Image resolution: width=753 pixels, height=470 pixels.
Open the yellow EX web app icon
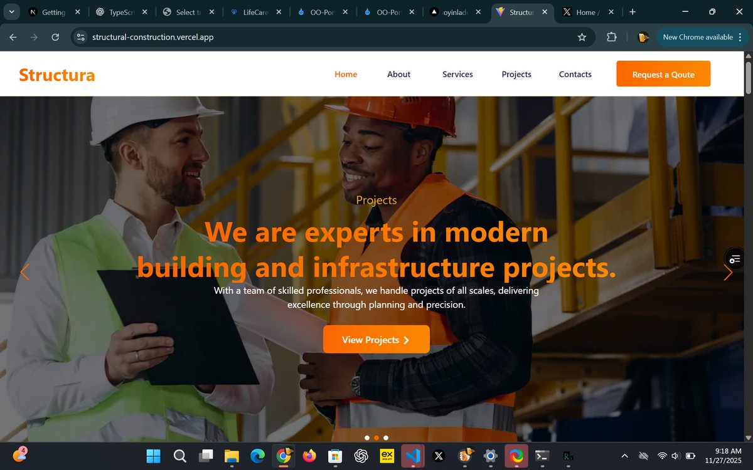coord(387,456)
